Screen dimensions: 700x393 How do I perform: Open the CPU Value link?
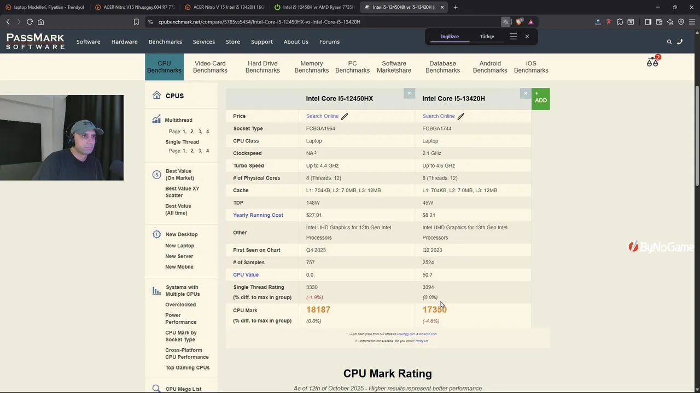246,275
